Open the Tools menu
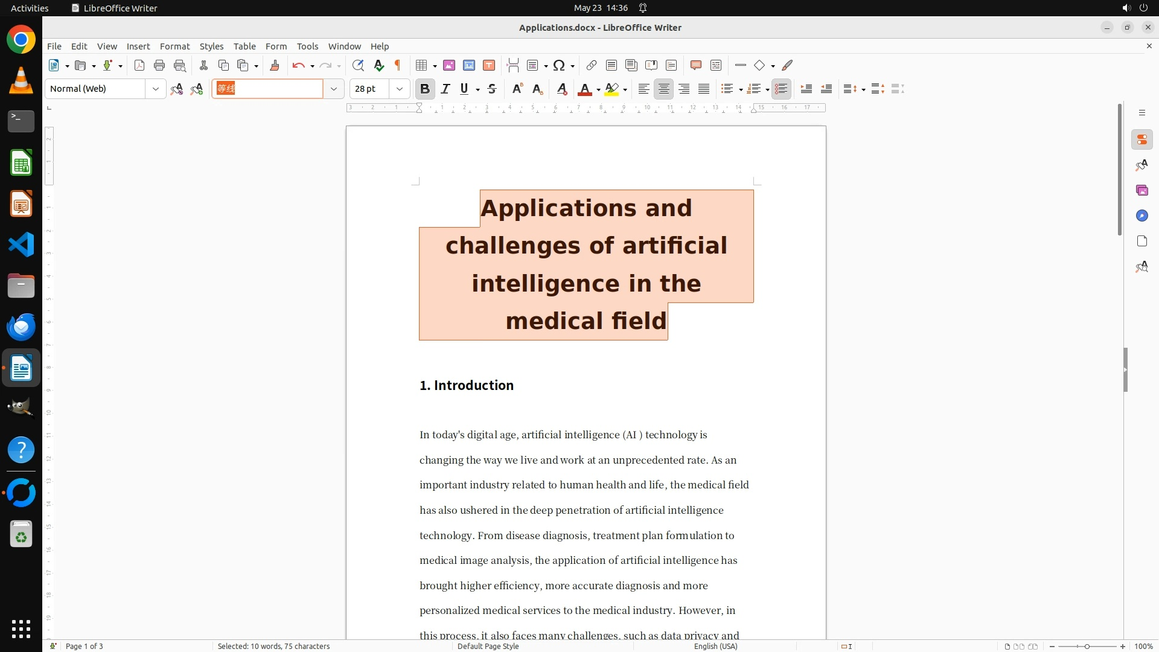 pyautogui.click(x=307, y=46)
